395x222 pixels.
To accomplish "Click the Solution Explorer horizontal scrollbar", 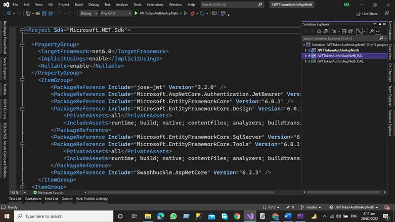I will coord(343,192).
